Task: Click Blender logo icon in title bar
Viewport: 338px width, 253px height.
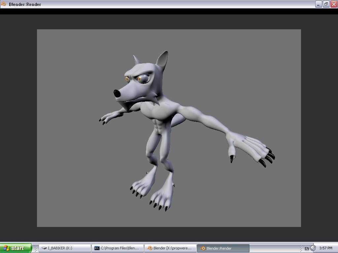Action: click(3, 4)
